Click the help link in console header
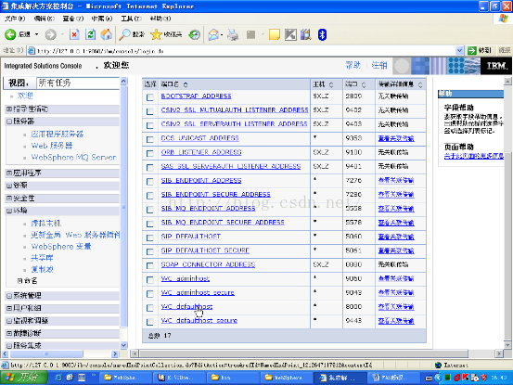513x385 pixels. (353, 65)
